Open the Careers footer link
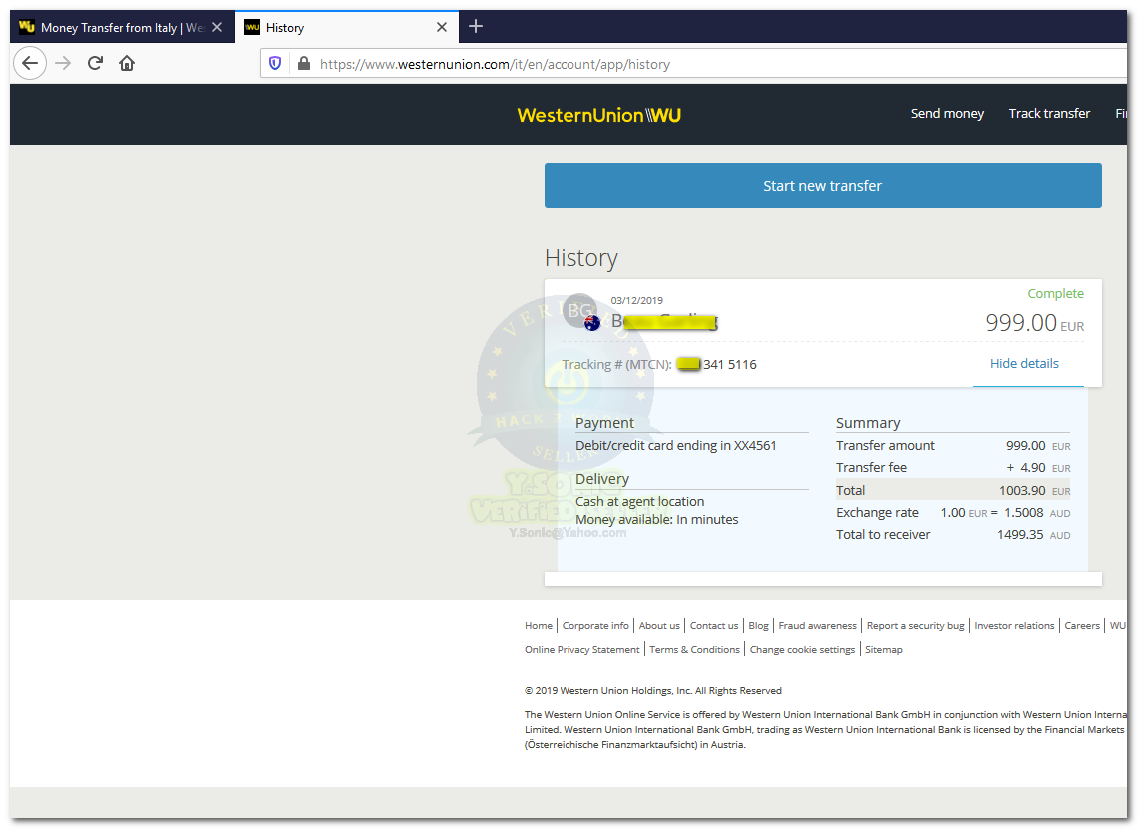The image size is (1138, 829). pyautogui.click(x=1081, y=626)
